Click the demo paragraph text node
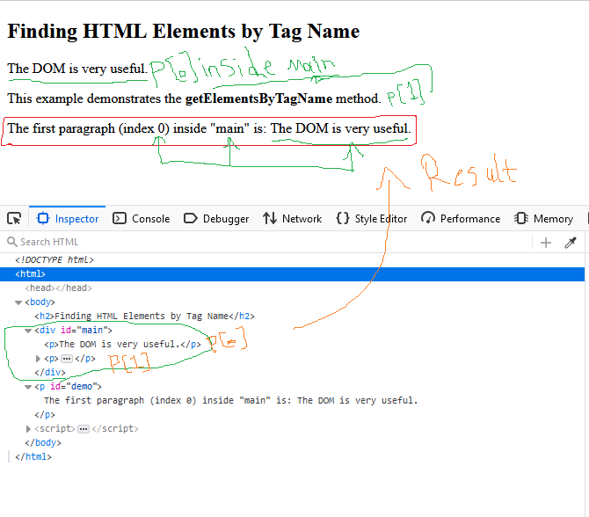589x517 pixels. point(230,401)
